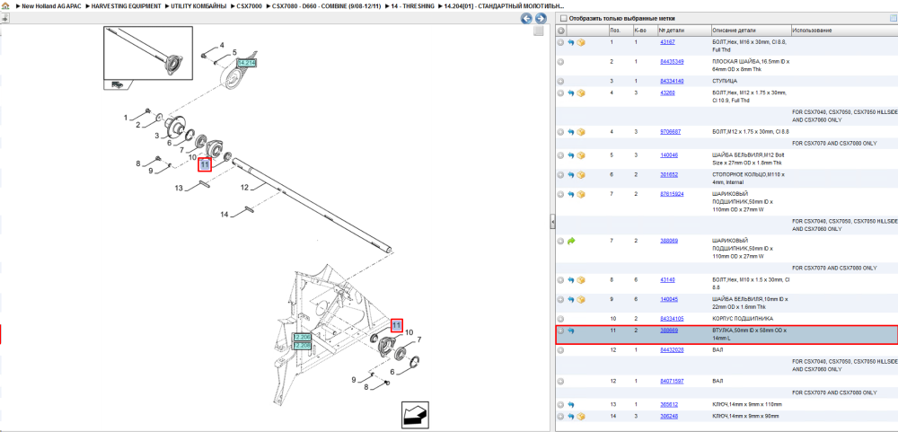Toggle the gray circle marker for part 84435349
This screenshot has height=432, width=898.
[561, 61]
